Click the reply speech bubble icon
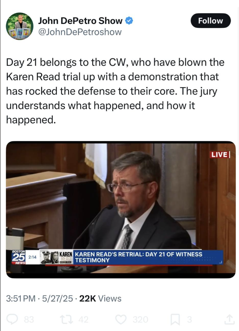The width and height of the screenshot is (239, 331). click(x=12, y=319)
